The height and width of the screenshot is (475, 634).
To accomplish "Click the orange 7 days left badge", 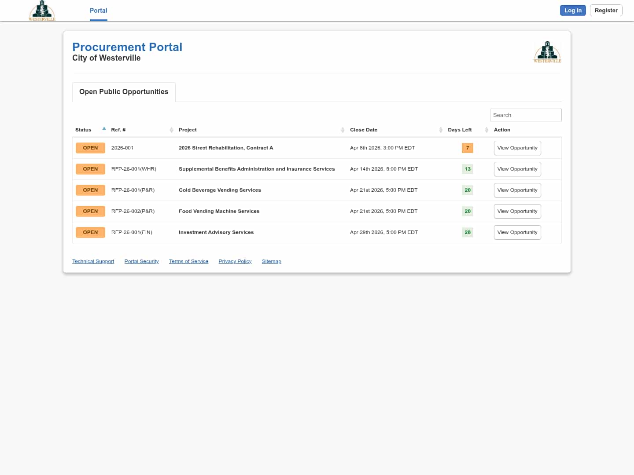I will coord(467,148).
